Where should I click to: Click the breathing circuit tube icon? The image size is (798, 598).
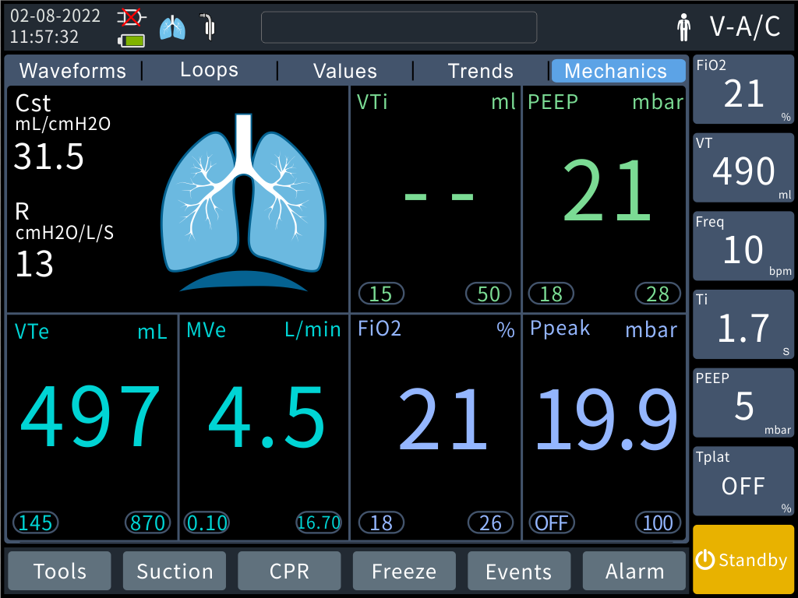pyautogui.click(x=207, y=26)
